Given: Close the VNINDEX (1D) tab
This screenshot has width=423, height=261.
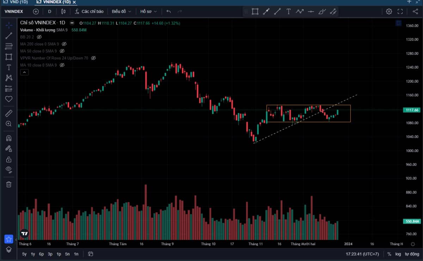Looking at the screenshot, I should click(74, 2).
